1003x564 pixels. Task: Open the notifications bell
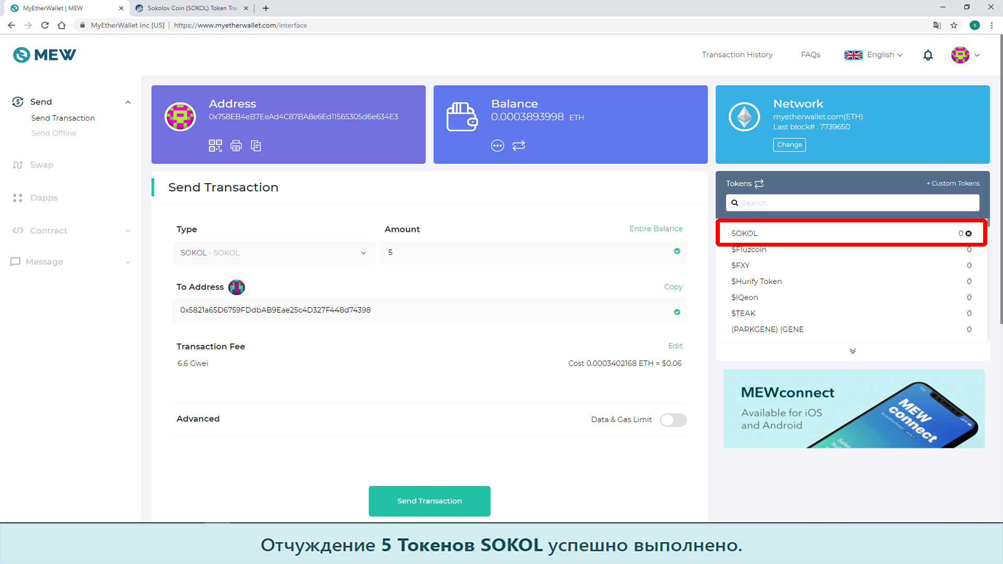pos(928,55)
